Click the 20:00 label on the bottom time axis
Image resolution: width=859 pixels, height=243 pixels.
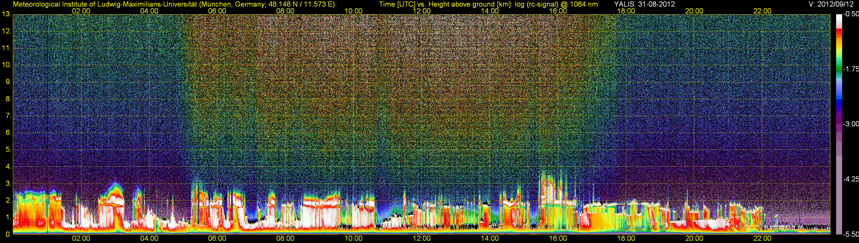694,238
